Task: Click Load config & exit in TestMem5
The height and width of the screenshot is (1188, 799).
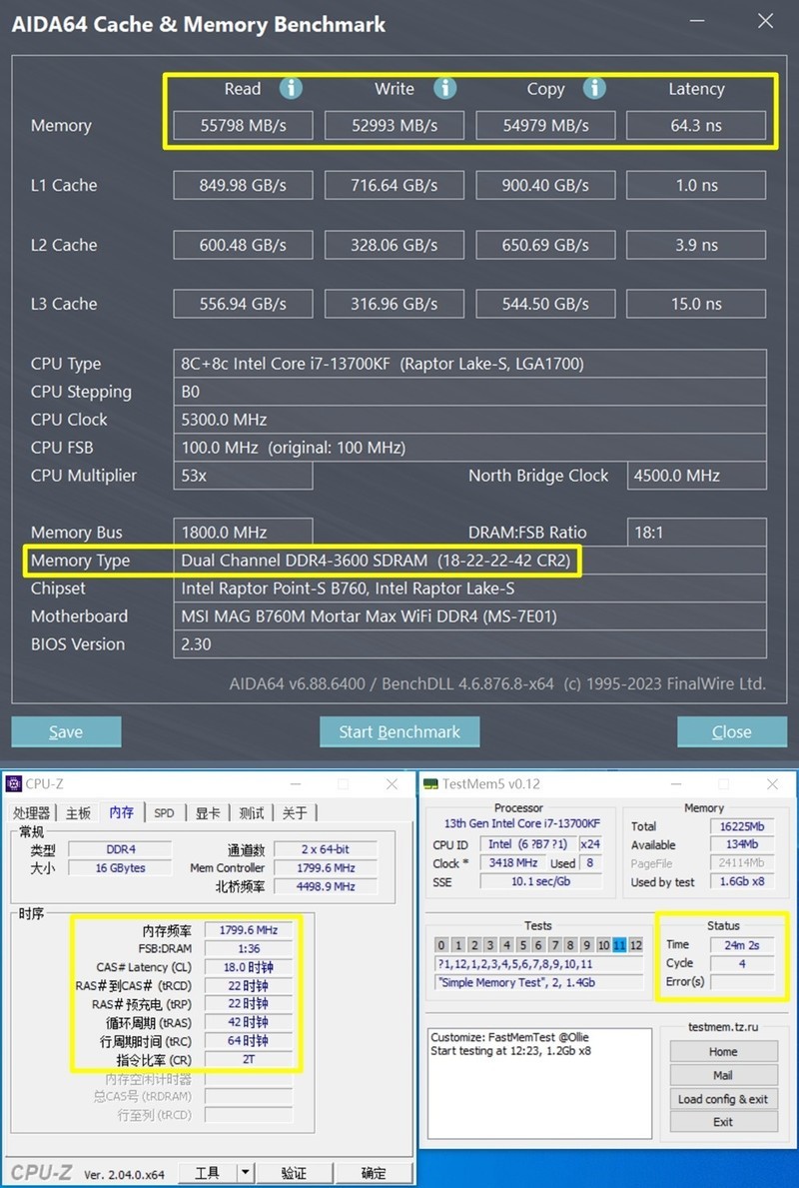Action: [722, 1098]
